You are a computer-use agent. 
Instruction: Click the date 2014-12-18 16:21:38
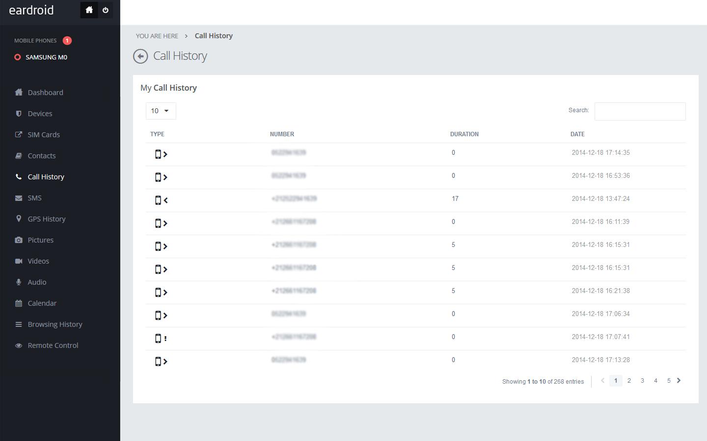[600, 291]
